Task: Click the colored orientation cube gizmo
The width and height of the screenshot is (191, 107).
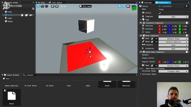Action: pos(134,8)
